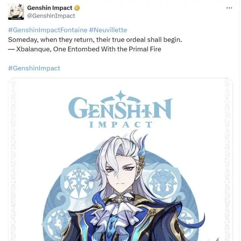Click the Genshin Impact display name
This screenshot has height=241, width=241.
tap(50, 8)
